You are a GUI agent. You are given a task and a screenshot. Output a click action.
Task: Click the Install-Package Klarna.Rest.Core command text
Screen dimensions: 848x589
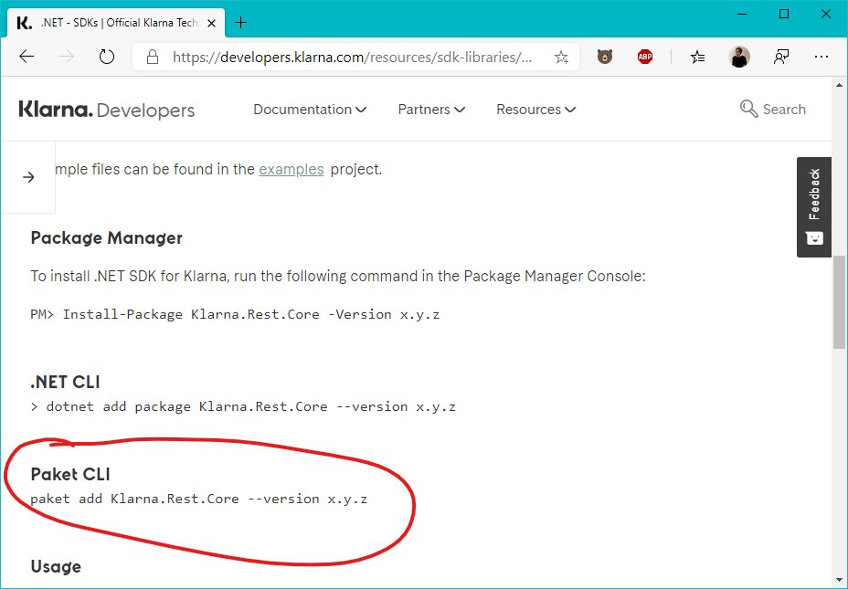tap(251, 314)
